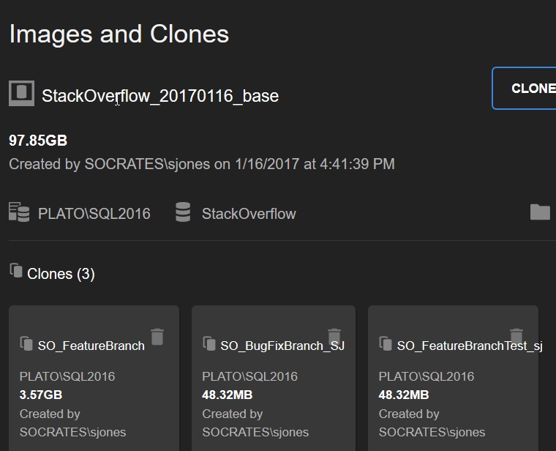This screenshot has width=556, height=451.
Task: Click the SO_FeatureBranchTest_sj clone icon
Action: click(386, 343)
